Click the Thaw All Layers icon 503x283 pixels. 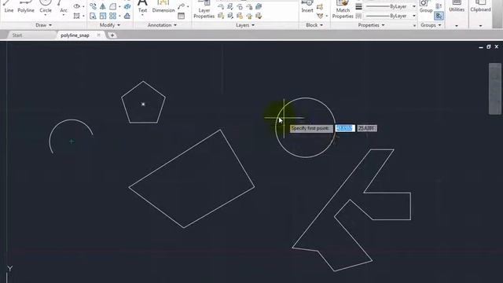pos(240,16)
